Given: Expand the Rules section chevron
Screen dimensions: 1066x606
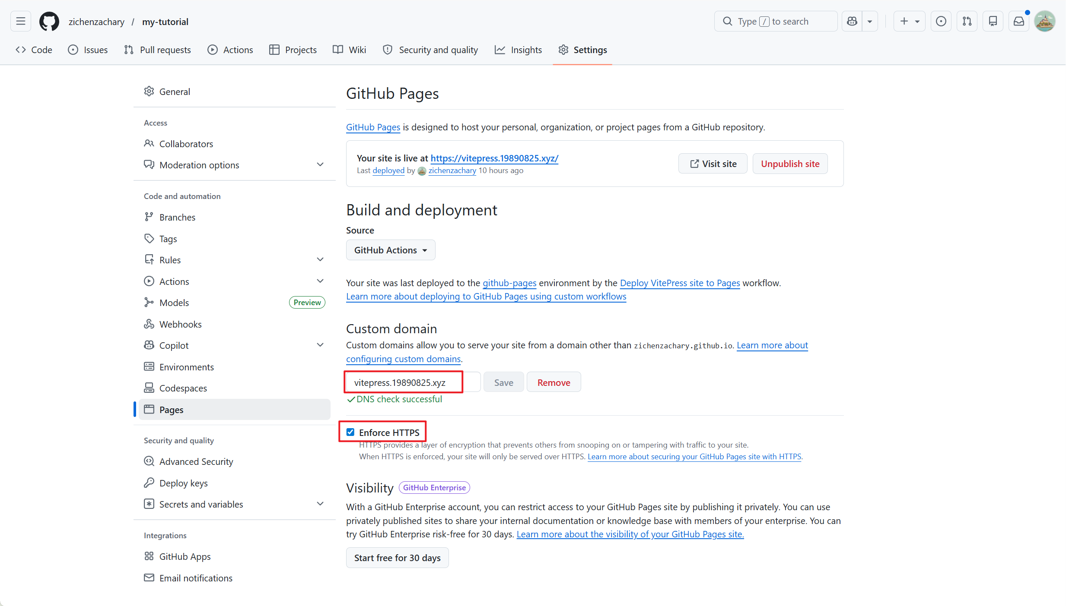Looking at the screenshot, I should click(320, 259).
